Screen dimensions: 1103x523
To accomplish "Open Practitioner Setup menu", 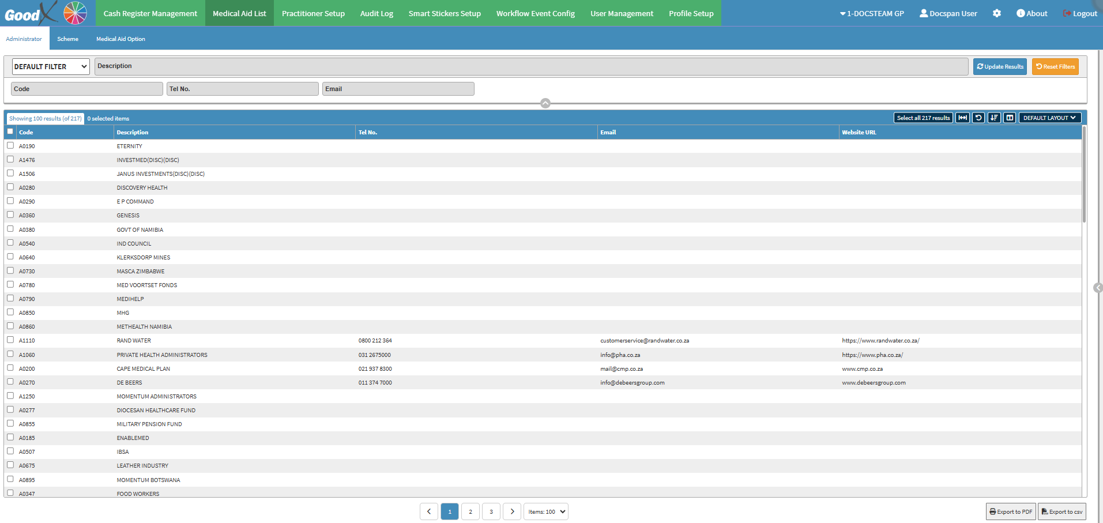I will [x=313, y=13].
